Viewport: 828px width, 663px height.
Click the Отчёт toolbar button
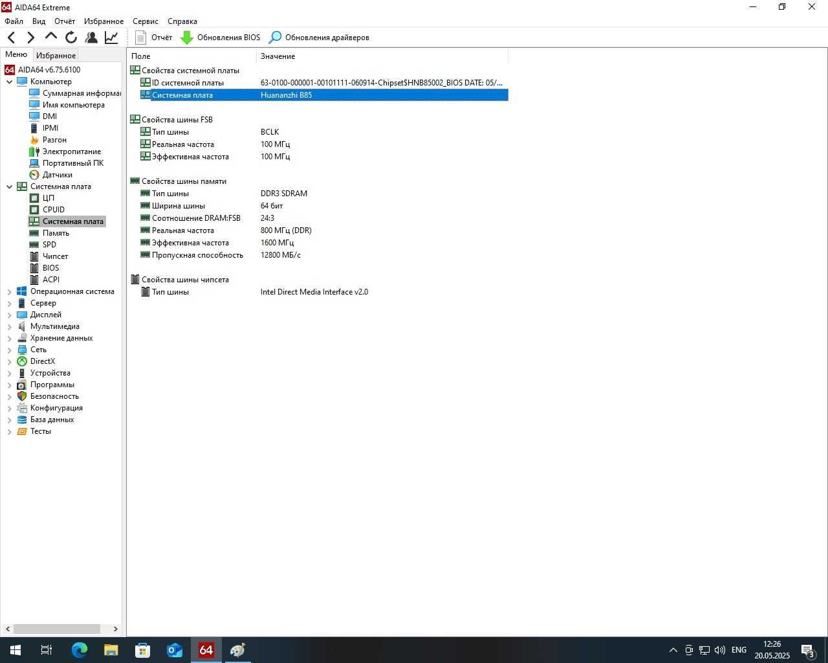pyautogui.click(x=154, y=38)
